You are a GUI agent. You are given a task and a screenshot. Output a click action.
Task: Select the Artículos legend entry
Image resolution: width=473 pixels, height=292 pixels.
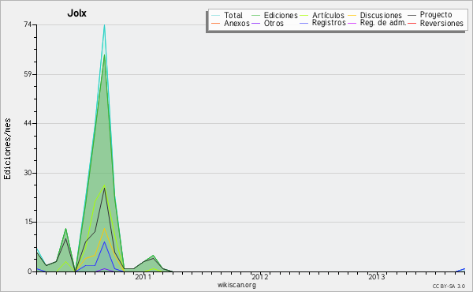328,15
